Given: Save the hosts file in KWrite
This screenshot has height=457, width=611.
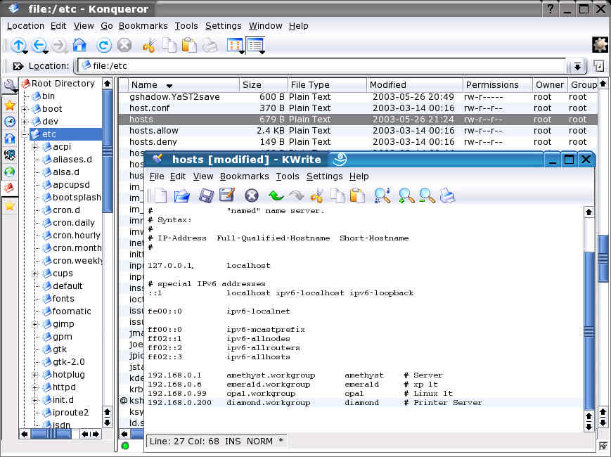Looking at the screenshot, I should coord(206,195).
